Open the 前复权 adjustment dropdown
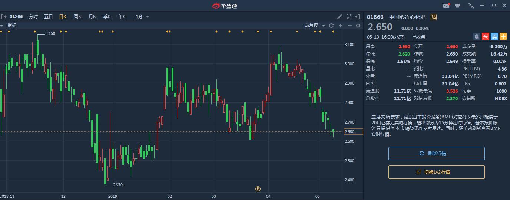This screenshot has width=510, height=200. click(x=315, y=26)
